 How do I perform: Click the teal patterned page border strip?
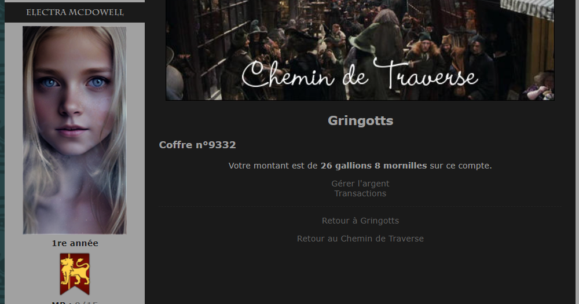click(2, 152)
